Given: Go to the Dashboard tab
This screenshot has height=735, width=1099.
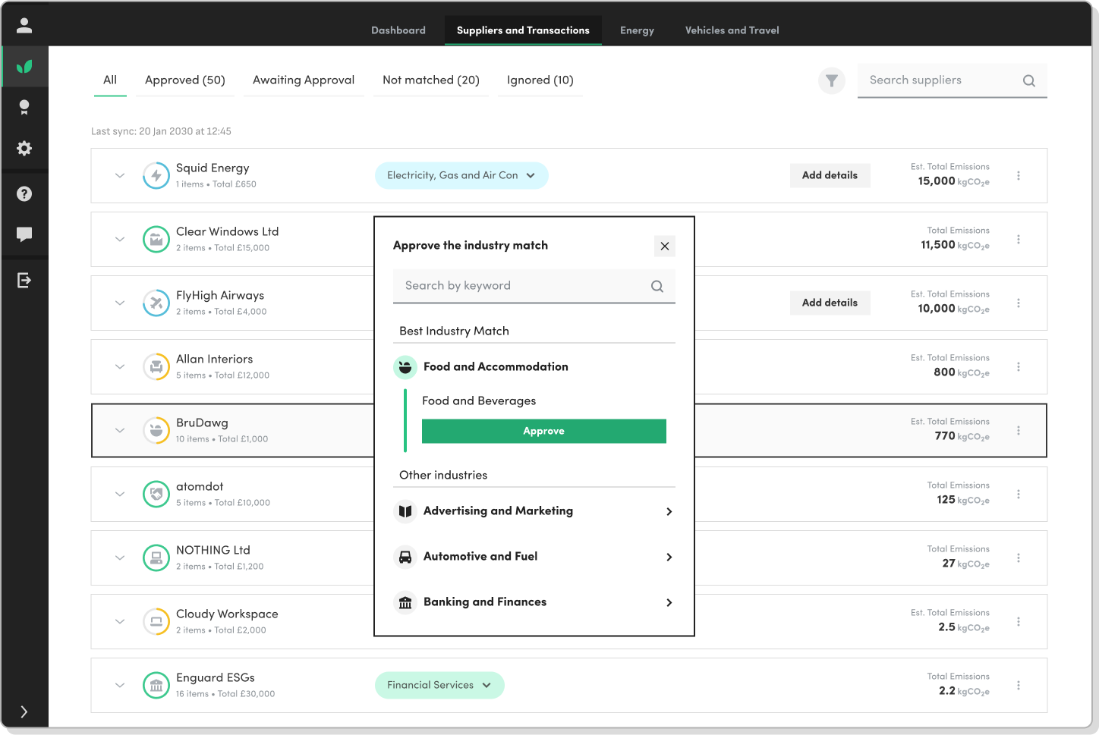Looking at the screenshot, I should [x=398, y=30].
